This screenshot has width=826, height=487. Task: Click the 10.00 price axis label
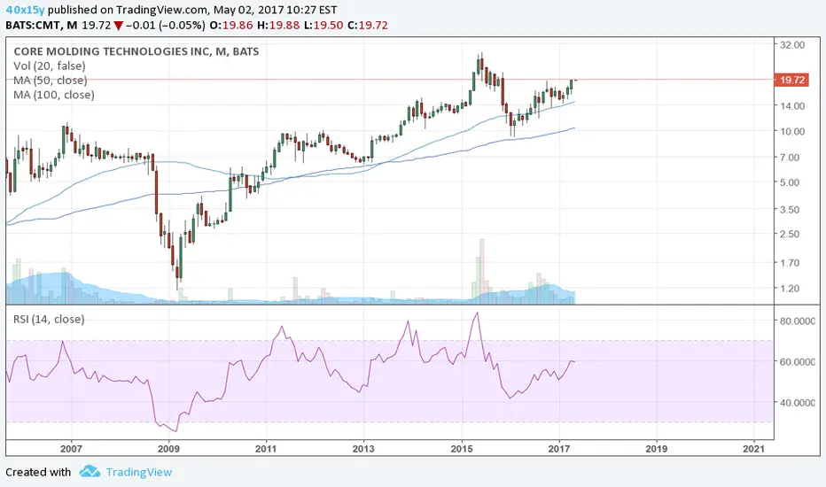click(792, 132)
